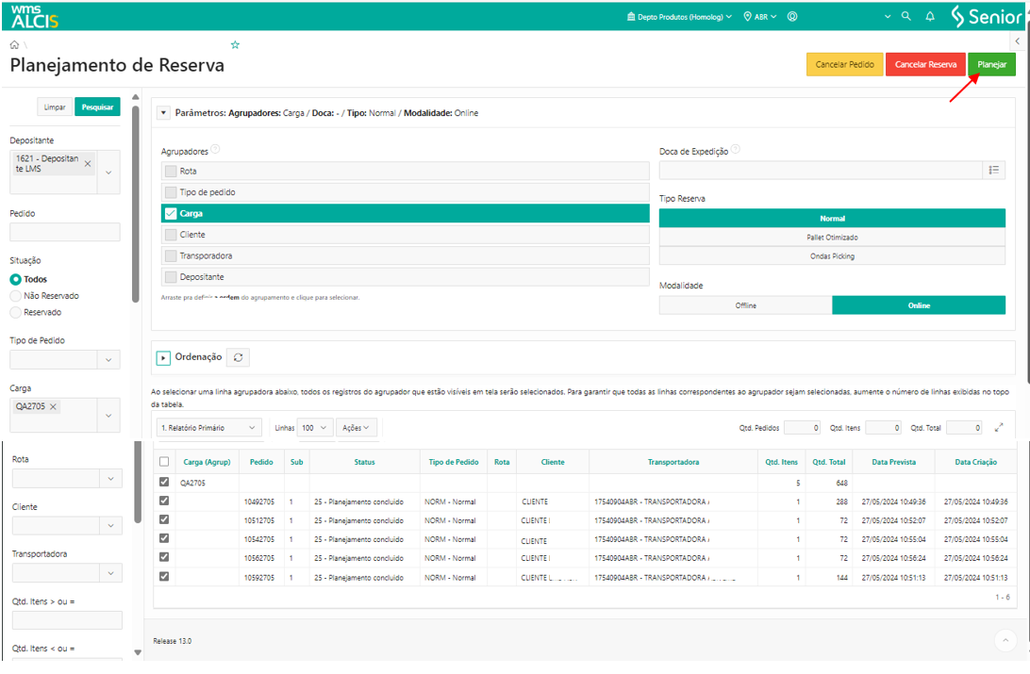Mark page as favorite with star icon
This screenshot has width=1030, height=674.
(235, 44)
